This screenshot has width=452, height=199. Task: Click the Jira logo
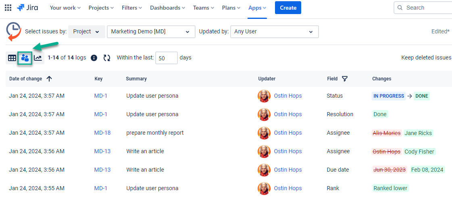click(x=27, y=8)
